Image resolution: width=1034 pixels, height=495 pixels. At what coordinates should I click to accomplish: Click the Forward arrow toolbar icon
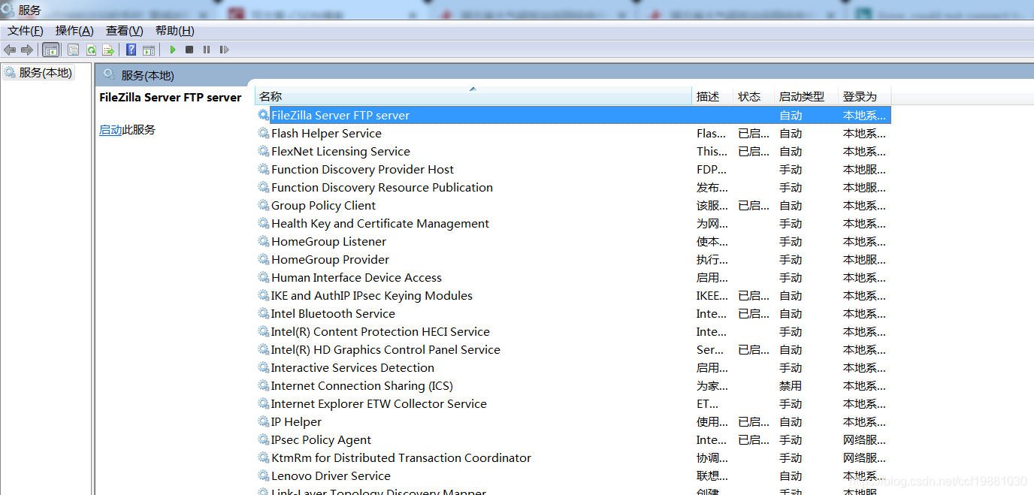[27, 50]
